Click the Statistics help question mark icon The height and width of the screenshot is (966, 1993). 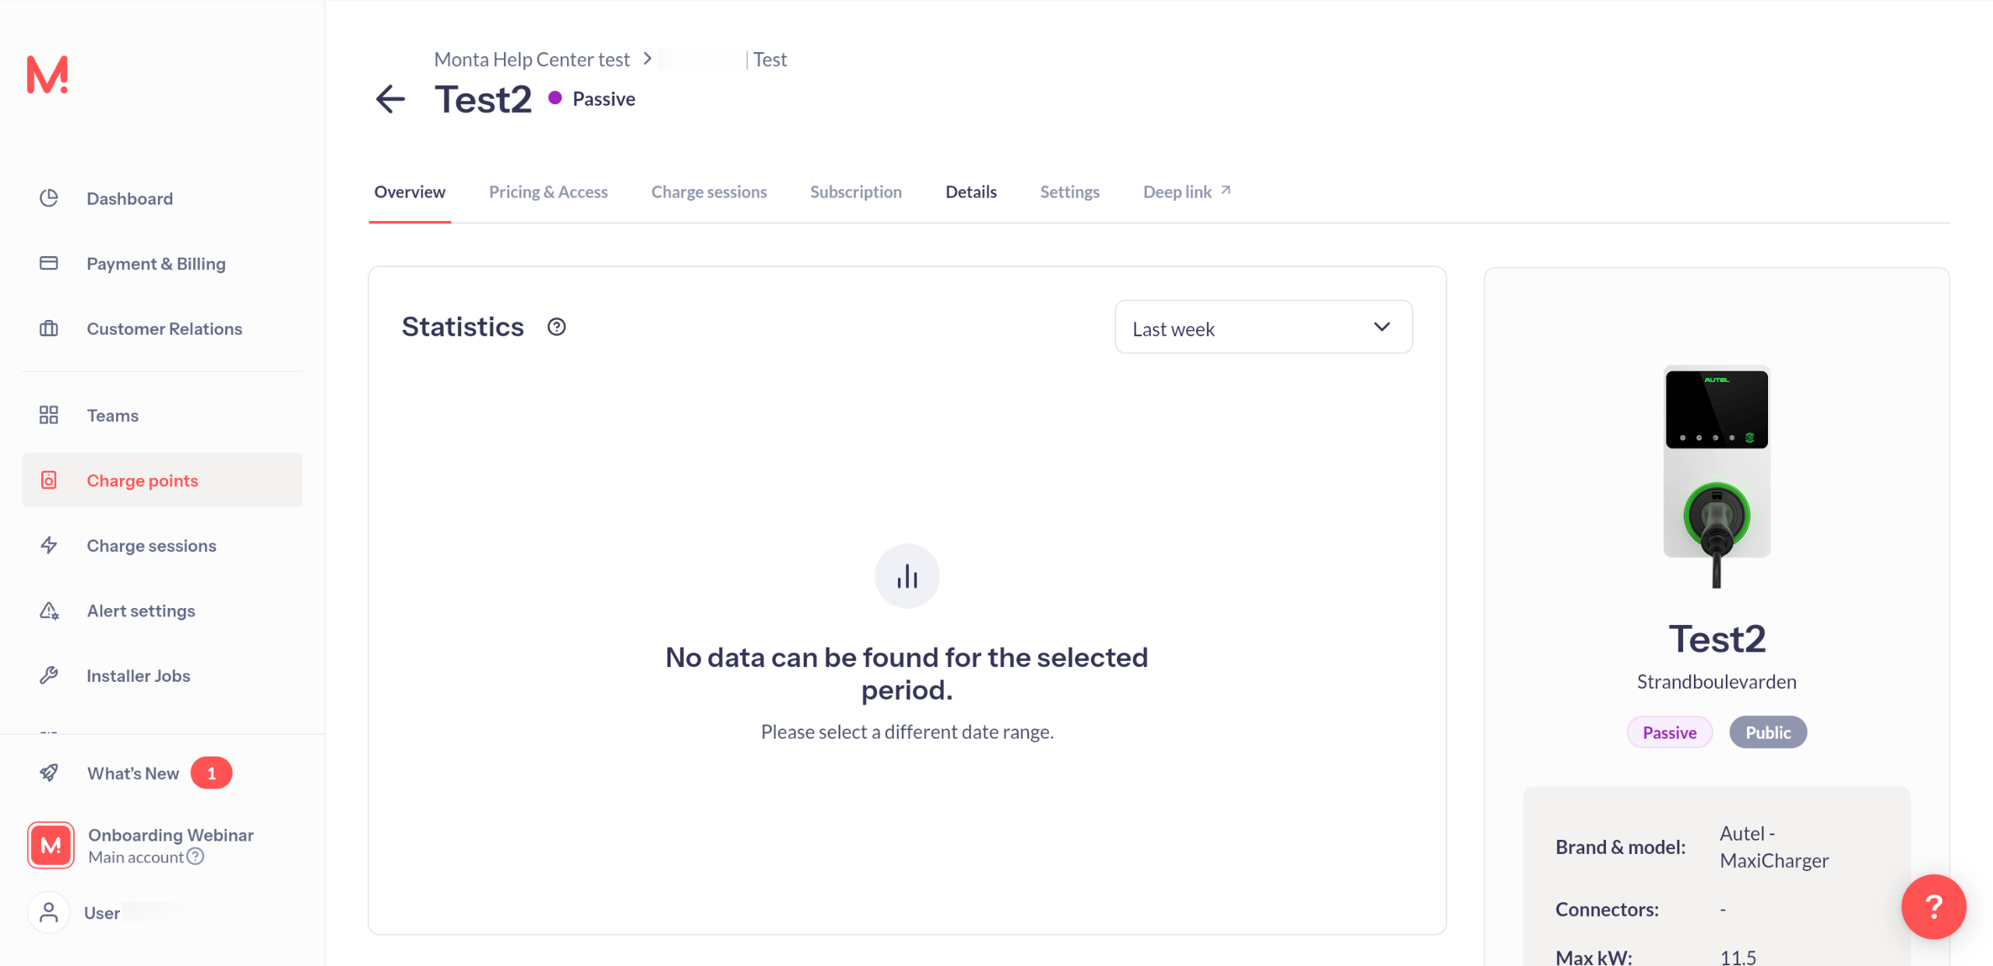click(556, 327)
